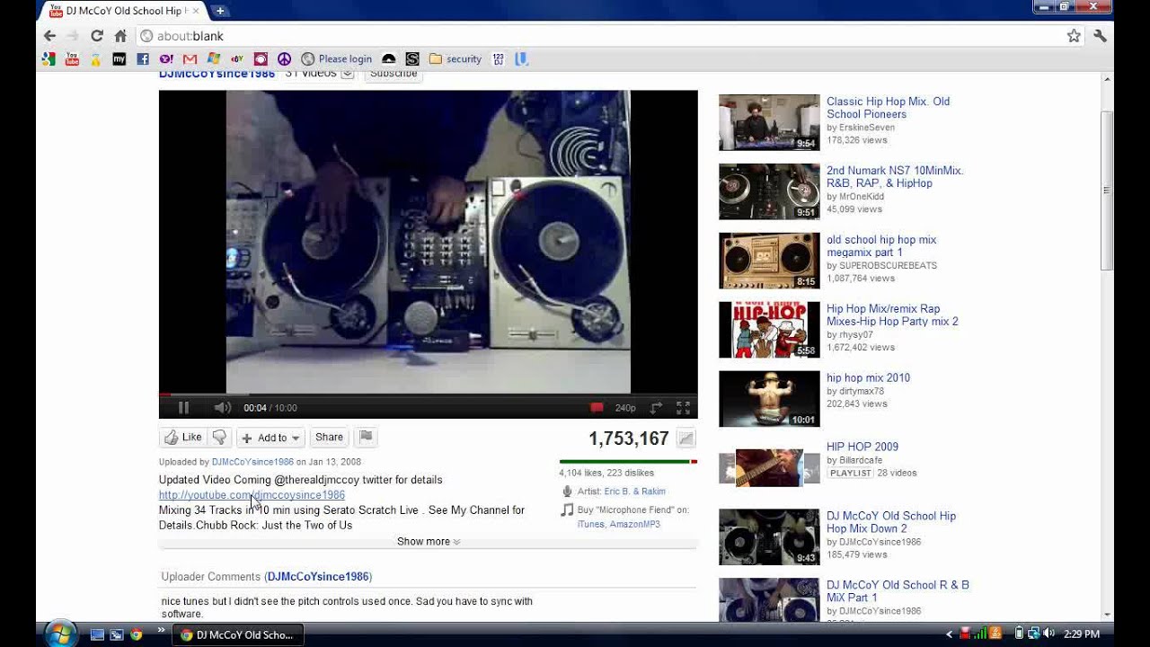Open system tray volume icon

pyautogui.click(x=1048, y=634)
